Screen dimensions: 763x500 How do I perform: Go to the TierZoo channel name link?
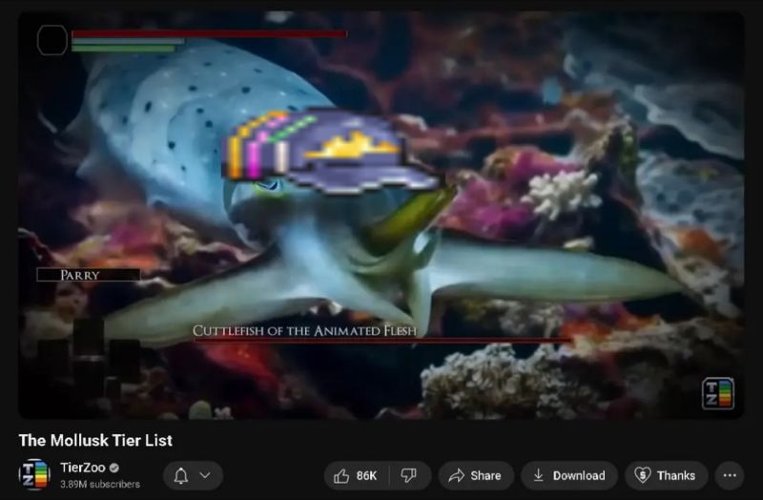click(82, 468)
